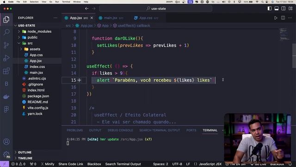Open the Explorer view in activity bar
Screen dimensions: 296x167
coord(6,19)
